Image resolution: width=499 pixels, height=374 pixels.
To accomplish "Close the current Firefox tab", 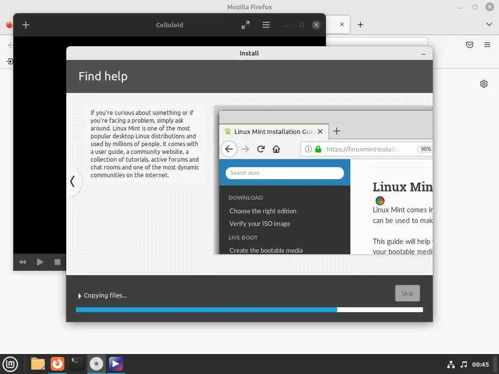I will tap(342, 24).
